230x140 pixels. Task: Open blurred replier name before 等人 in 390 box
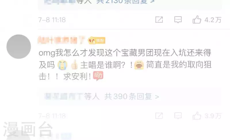coord(63,96)
